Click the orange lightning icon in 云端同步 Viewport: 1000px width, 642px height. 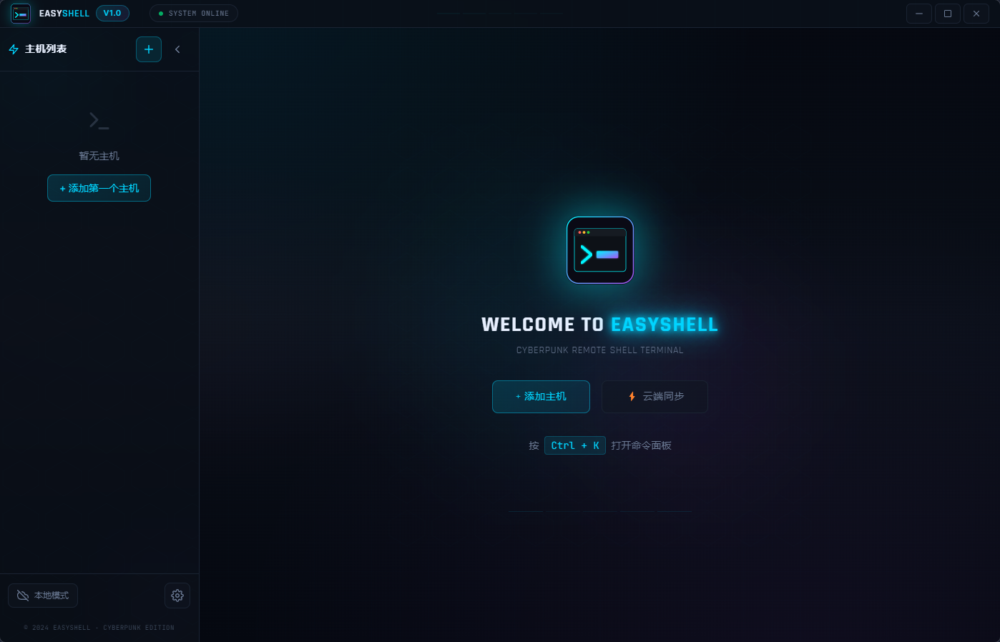[632, 397]
